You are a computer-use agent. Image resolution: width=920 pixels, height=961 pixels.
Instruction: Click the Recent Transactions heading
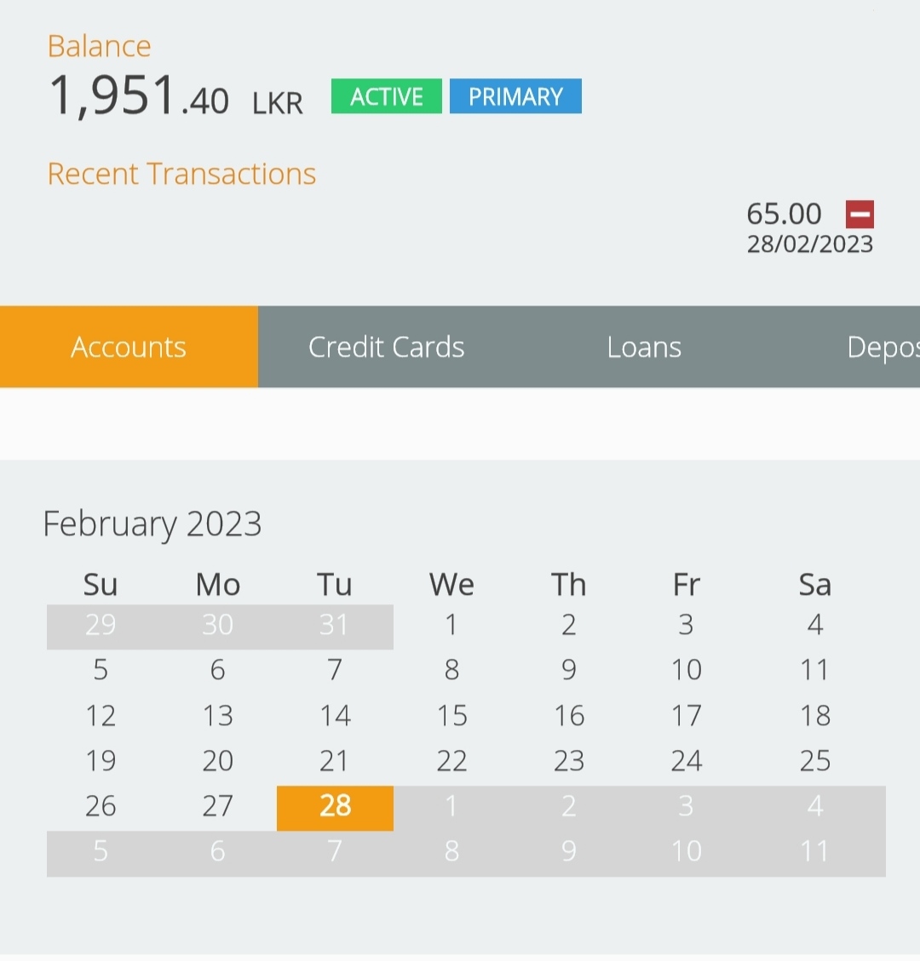pos(181,174)
